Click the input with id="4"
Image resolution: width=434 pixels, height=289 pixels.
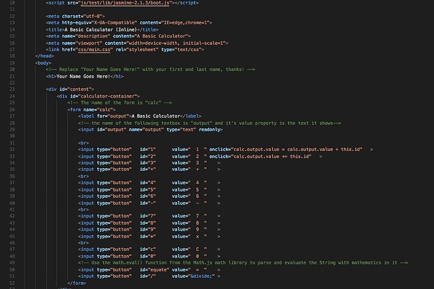[149, 183]
